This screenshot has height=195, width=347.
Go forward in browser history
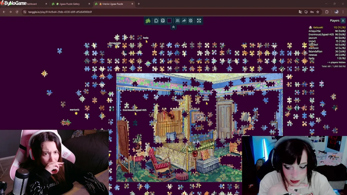(x=10, y=12)
